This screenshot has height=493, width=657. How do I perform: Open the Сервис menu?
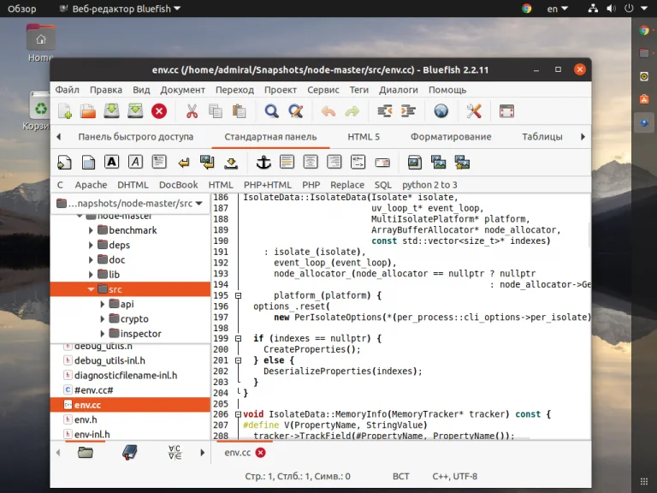(323, 90)
